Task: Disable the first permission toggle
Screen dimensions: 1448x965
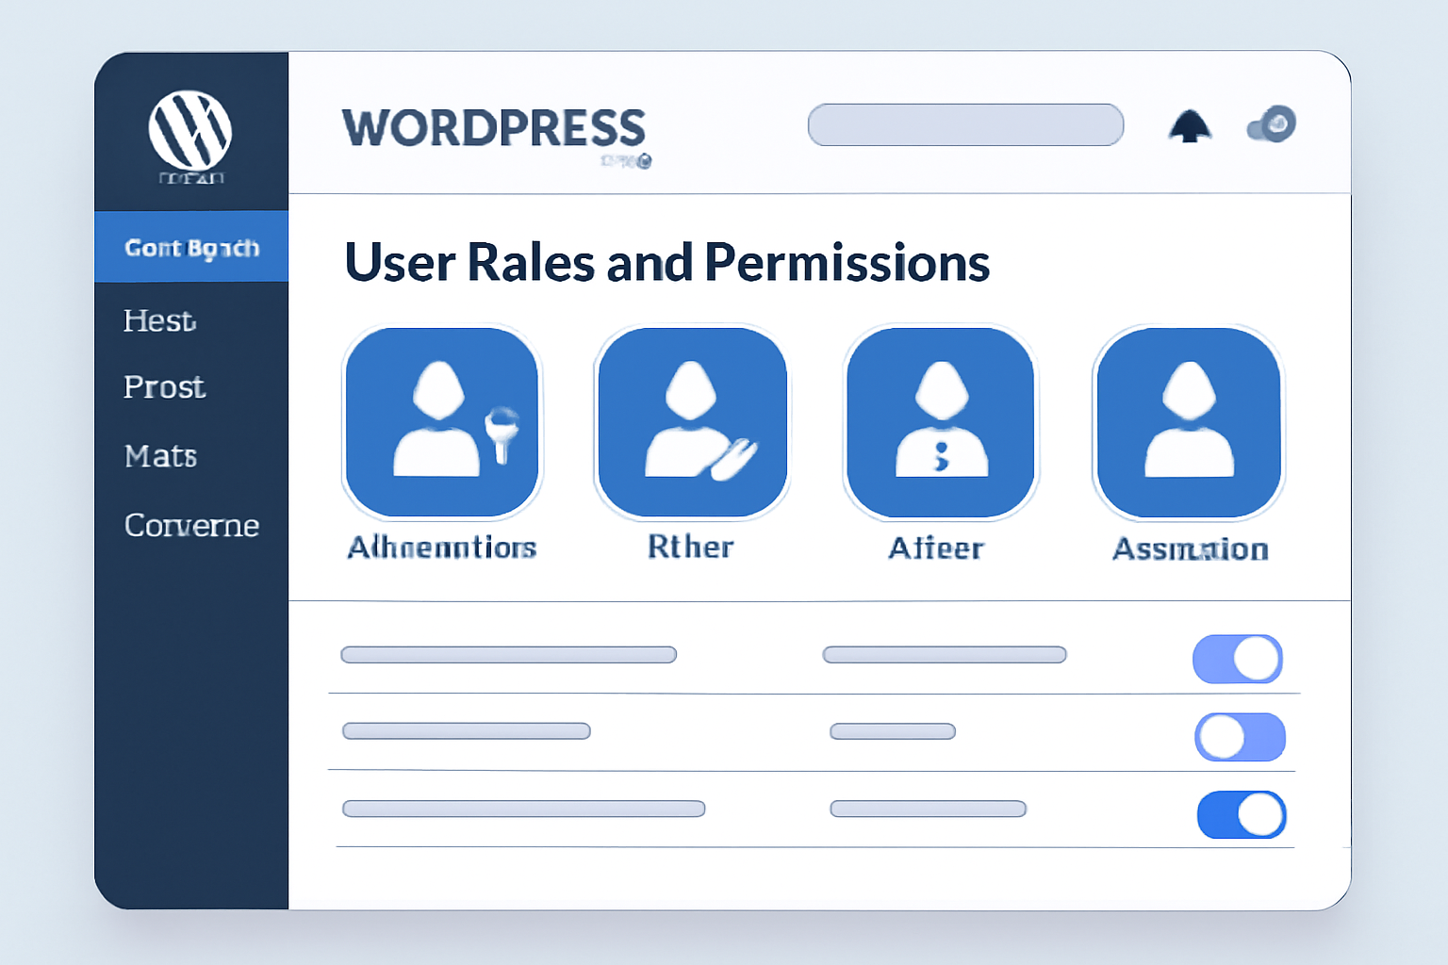Action: 1238,658
